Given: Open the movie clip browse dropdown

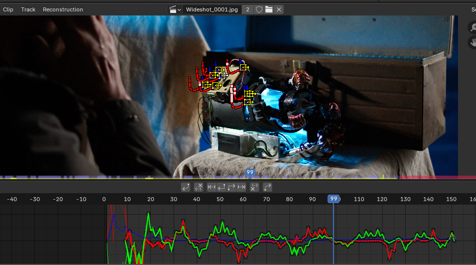Looking at the screenshot, I should (175, 9).
